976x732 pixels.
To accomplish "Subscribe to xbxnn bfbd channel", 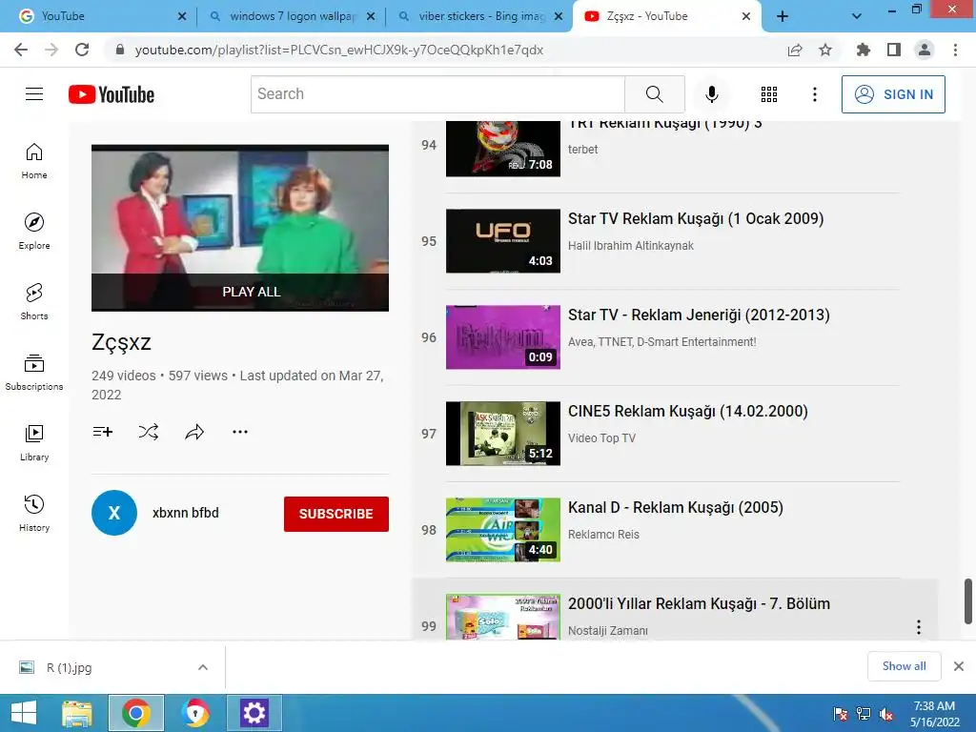I will click(x=336, y=514).
